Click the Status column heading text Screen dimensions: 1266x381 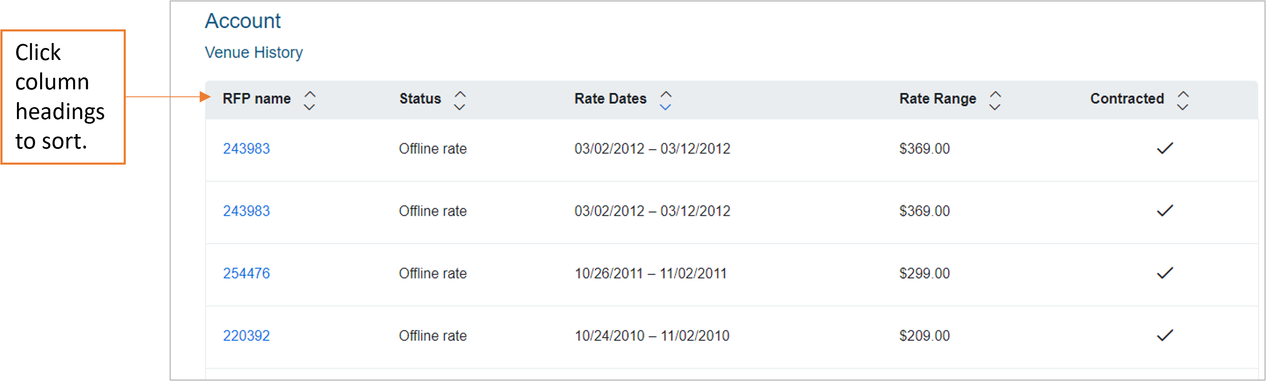click(x=420, y=99)
